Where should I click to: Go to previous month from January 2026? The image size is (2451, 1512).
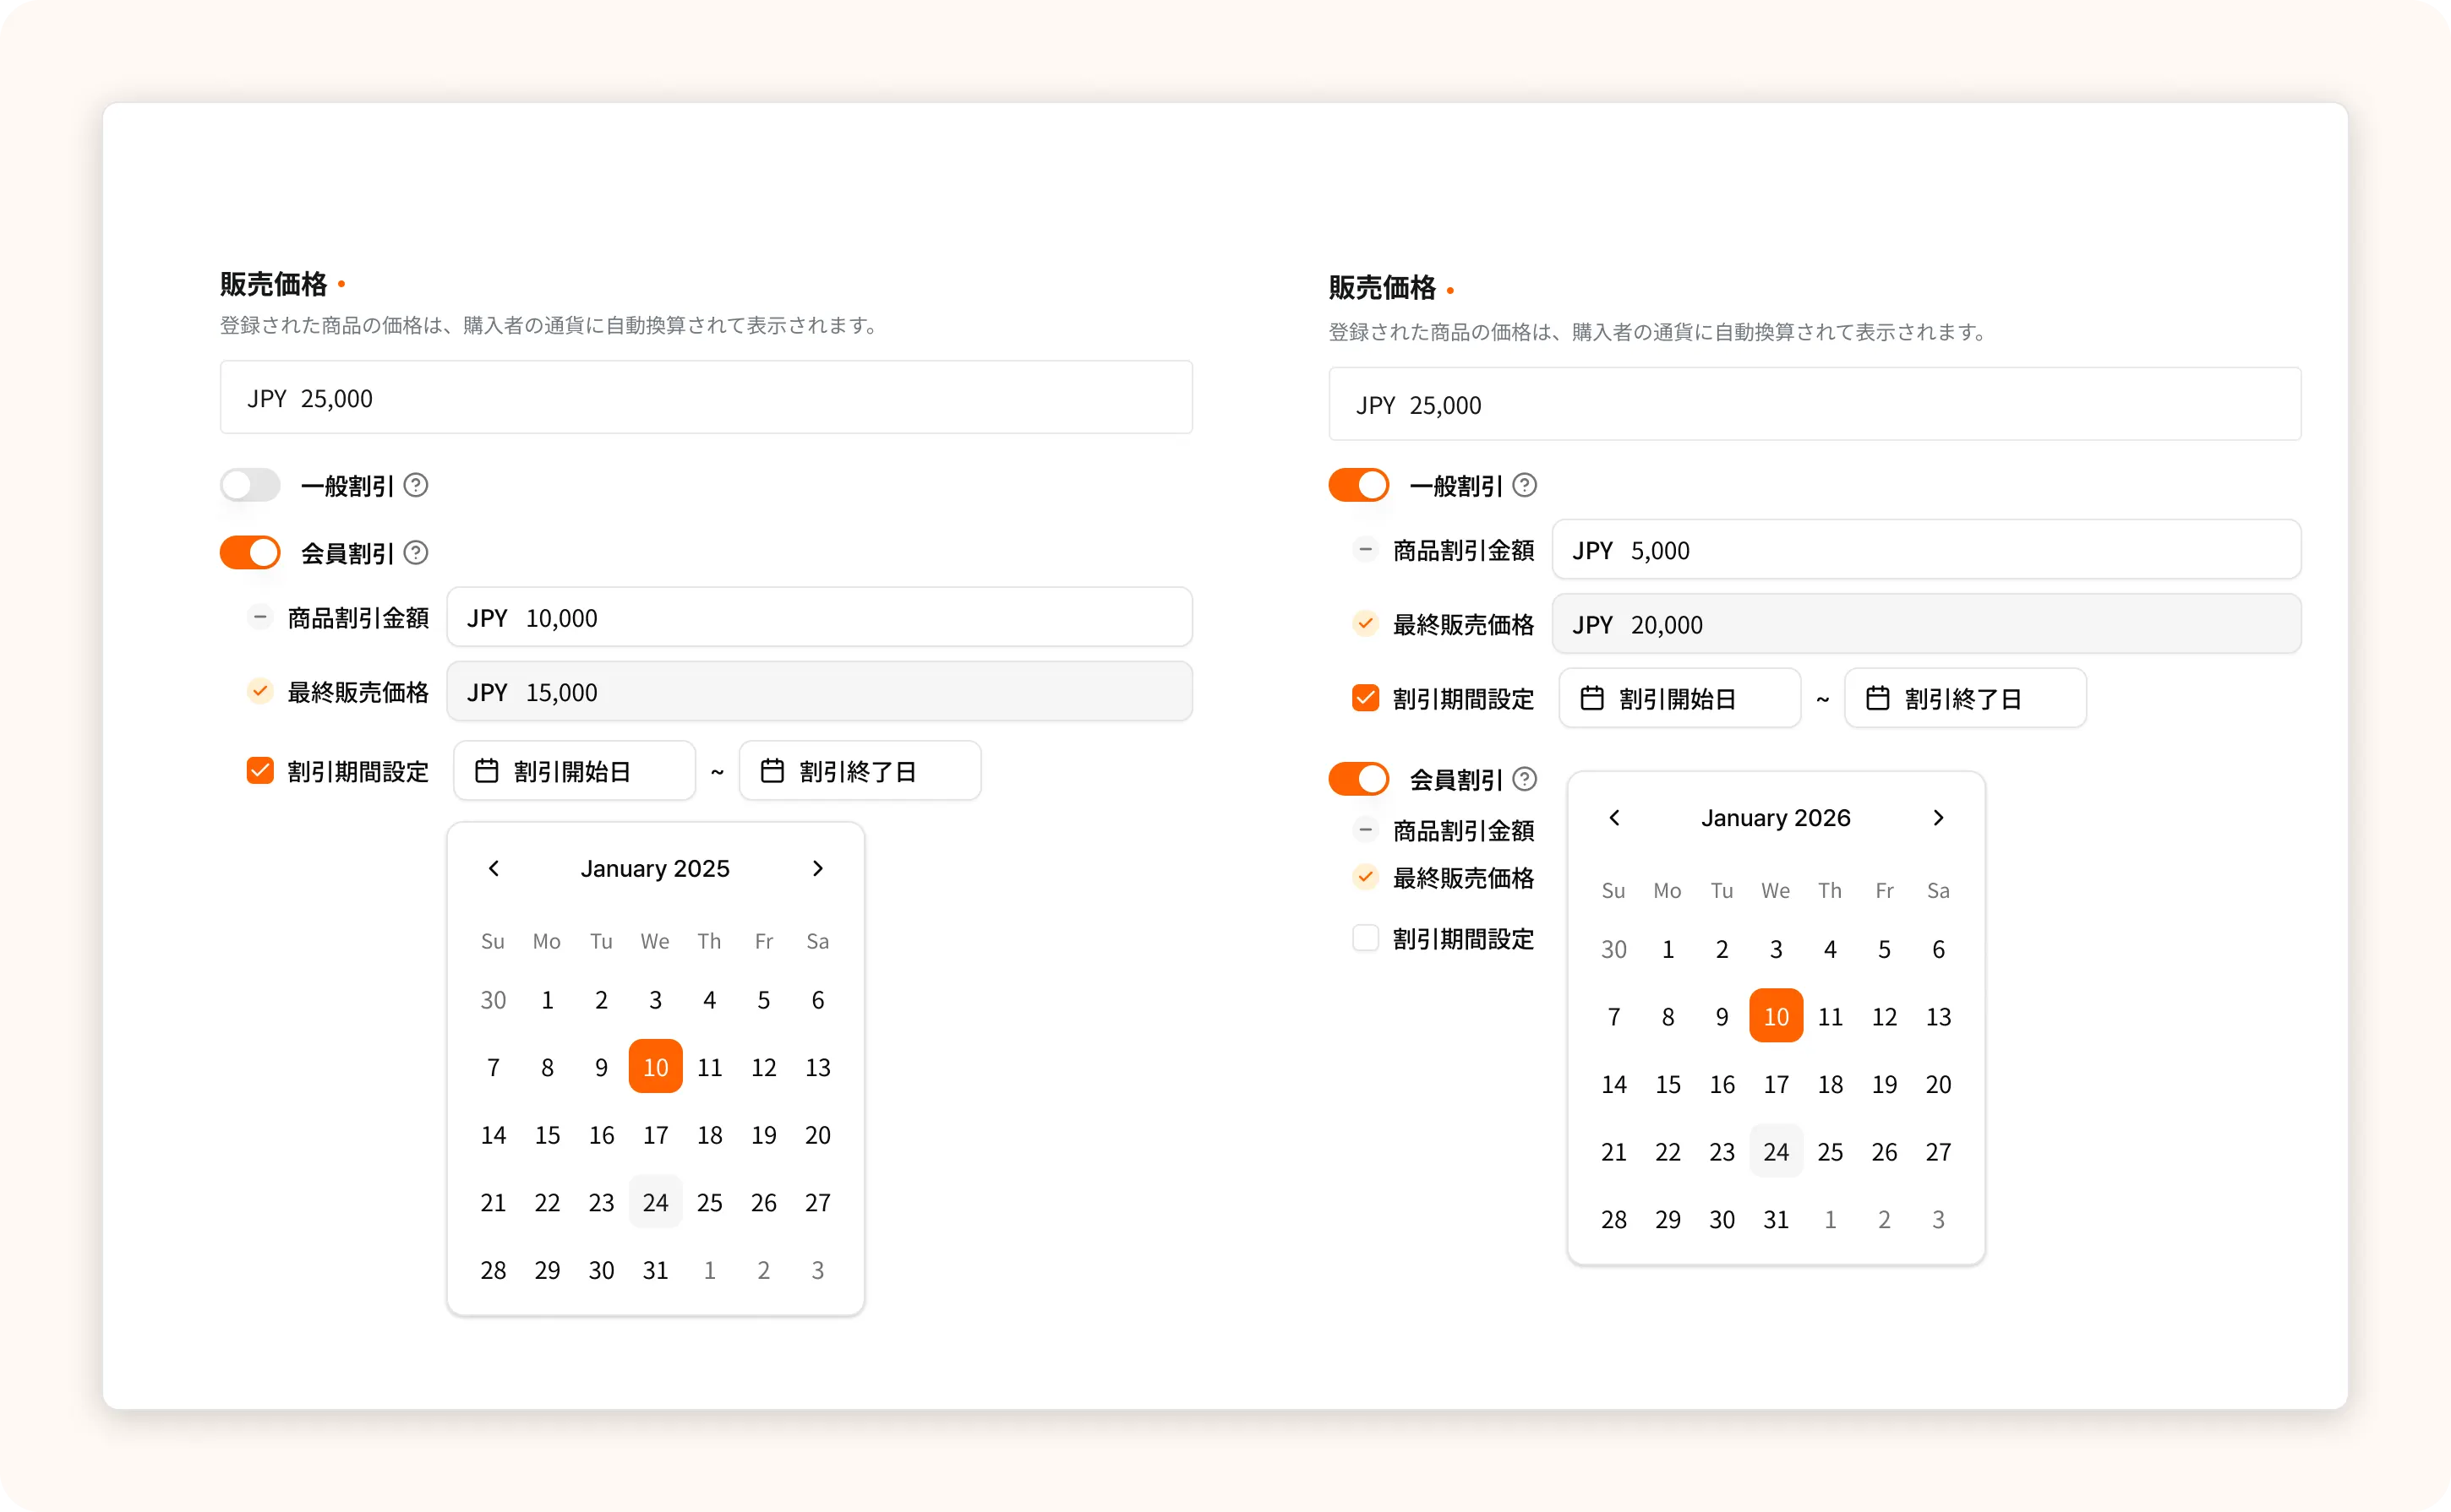(1613, 818)
